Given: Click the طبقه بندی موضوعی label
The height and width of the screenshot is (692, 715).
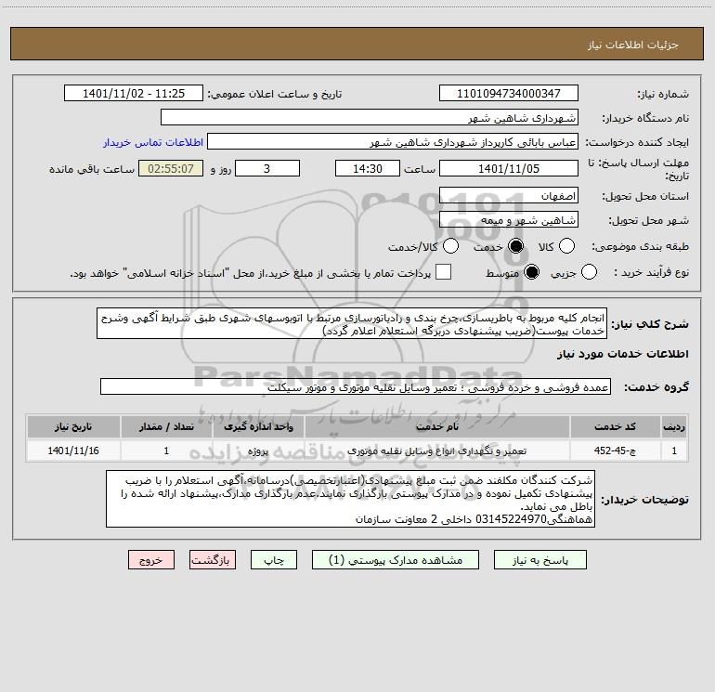Looking at the screenshot, I should [x=640, y=246].
